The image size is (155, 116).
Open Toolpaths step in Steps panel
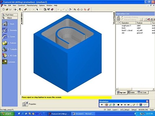pyautogui.click(x=10, y=49)
